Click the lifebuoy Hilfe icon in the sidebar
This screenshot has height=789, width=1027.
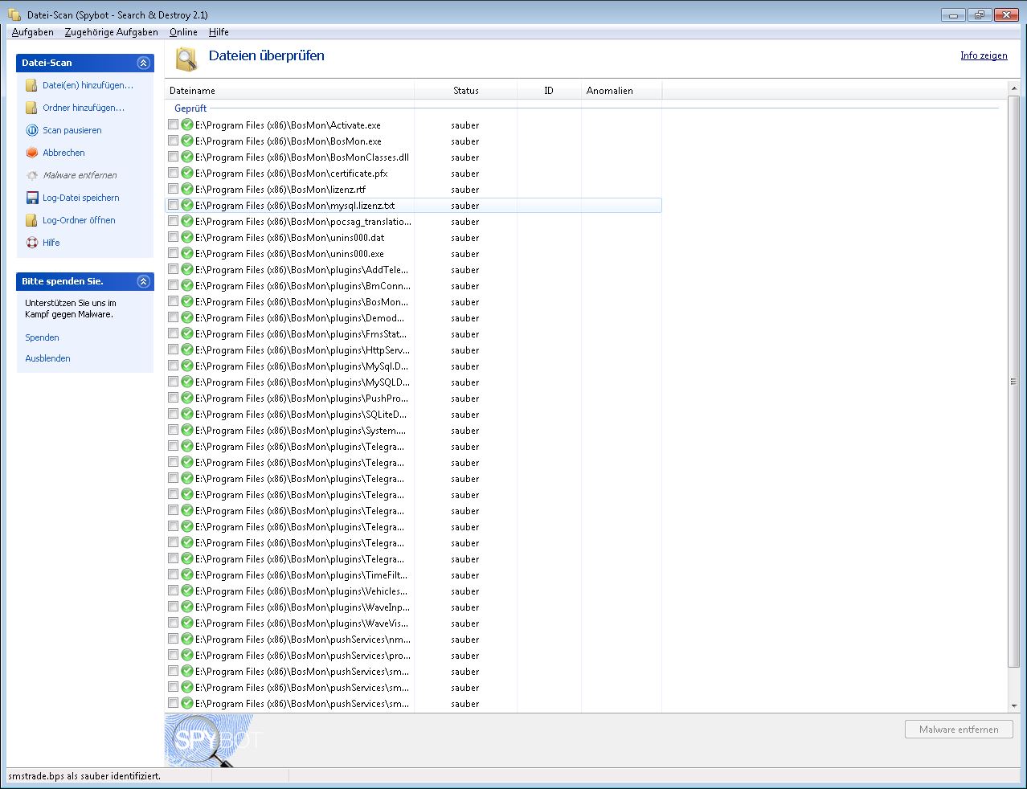pos(32,243)
